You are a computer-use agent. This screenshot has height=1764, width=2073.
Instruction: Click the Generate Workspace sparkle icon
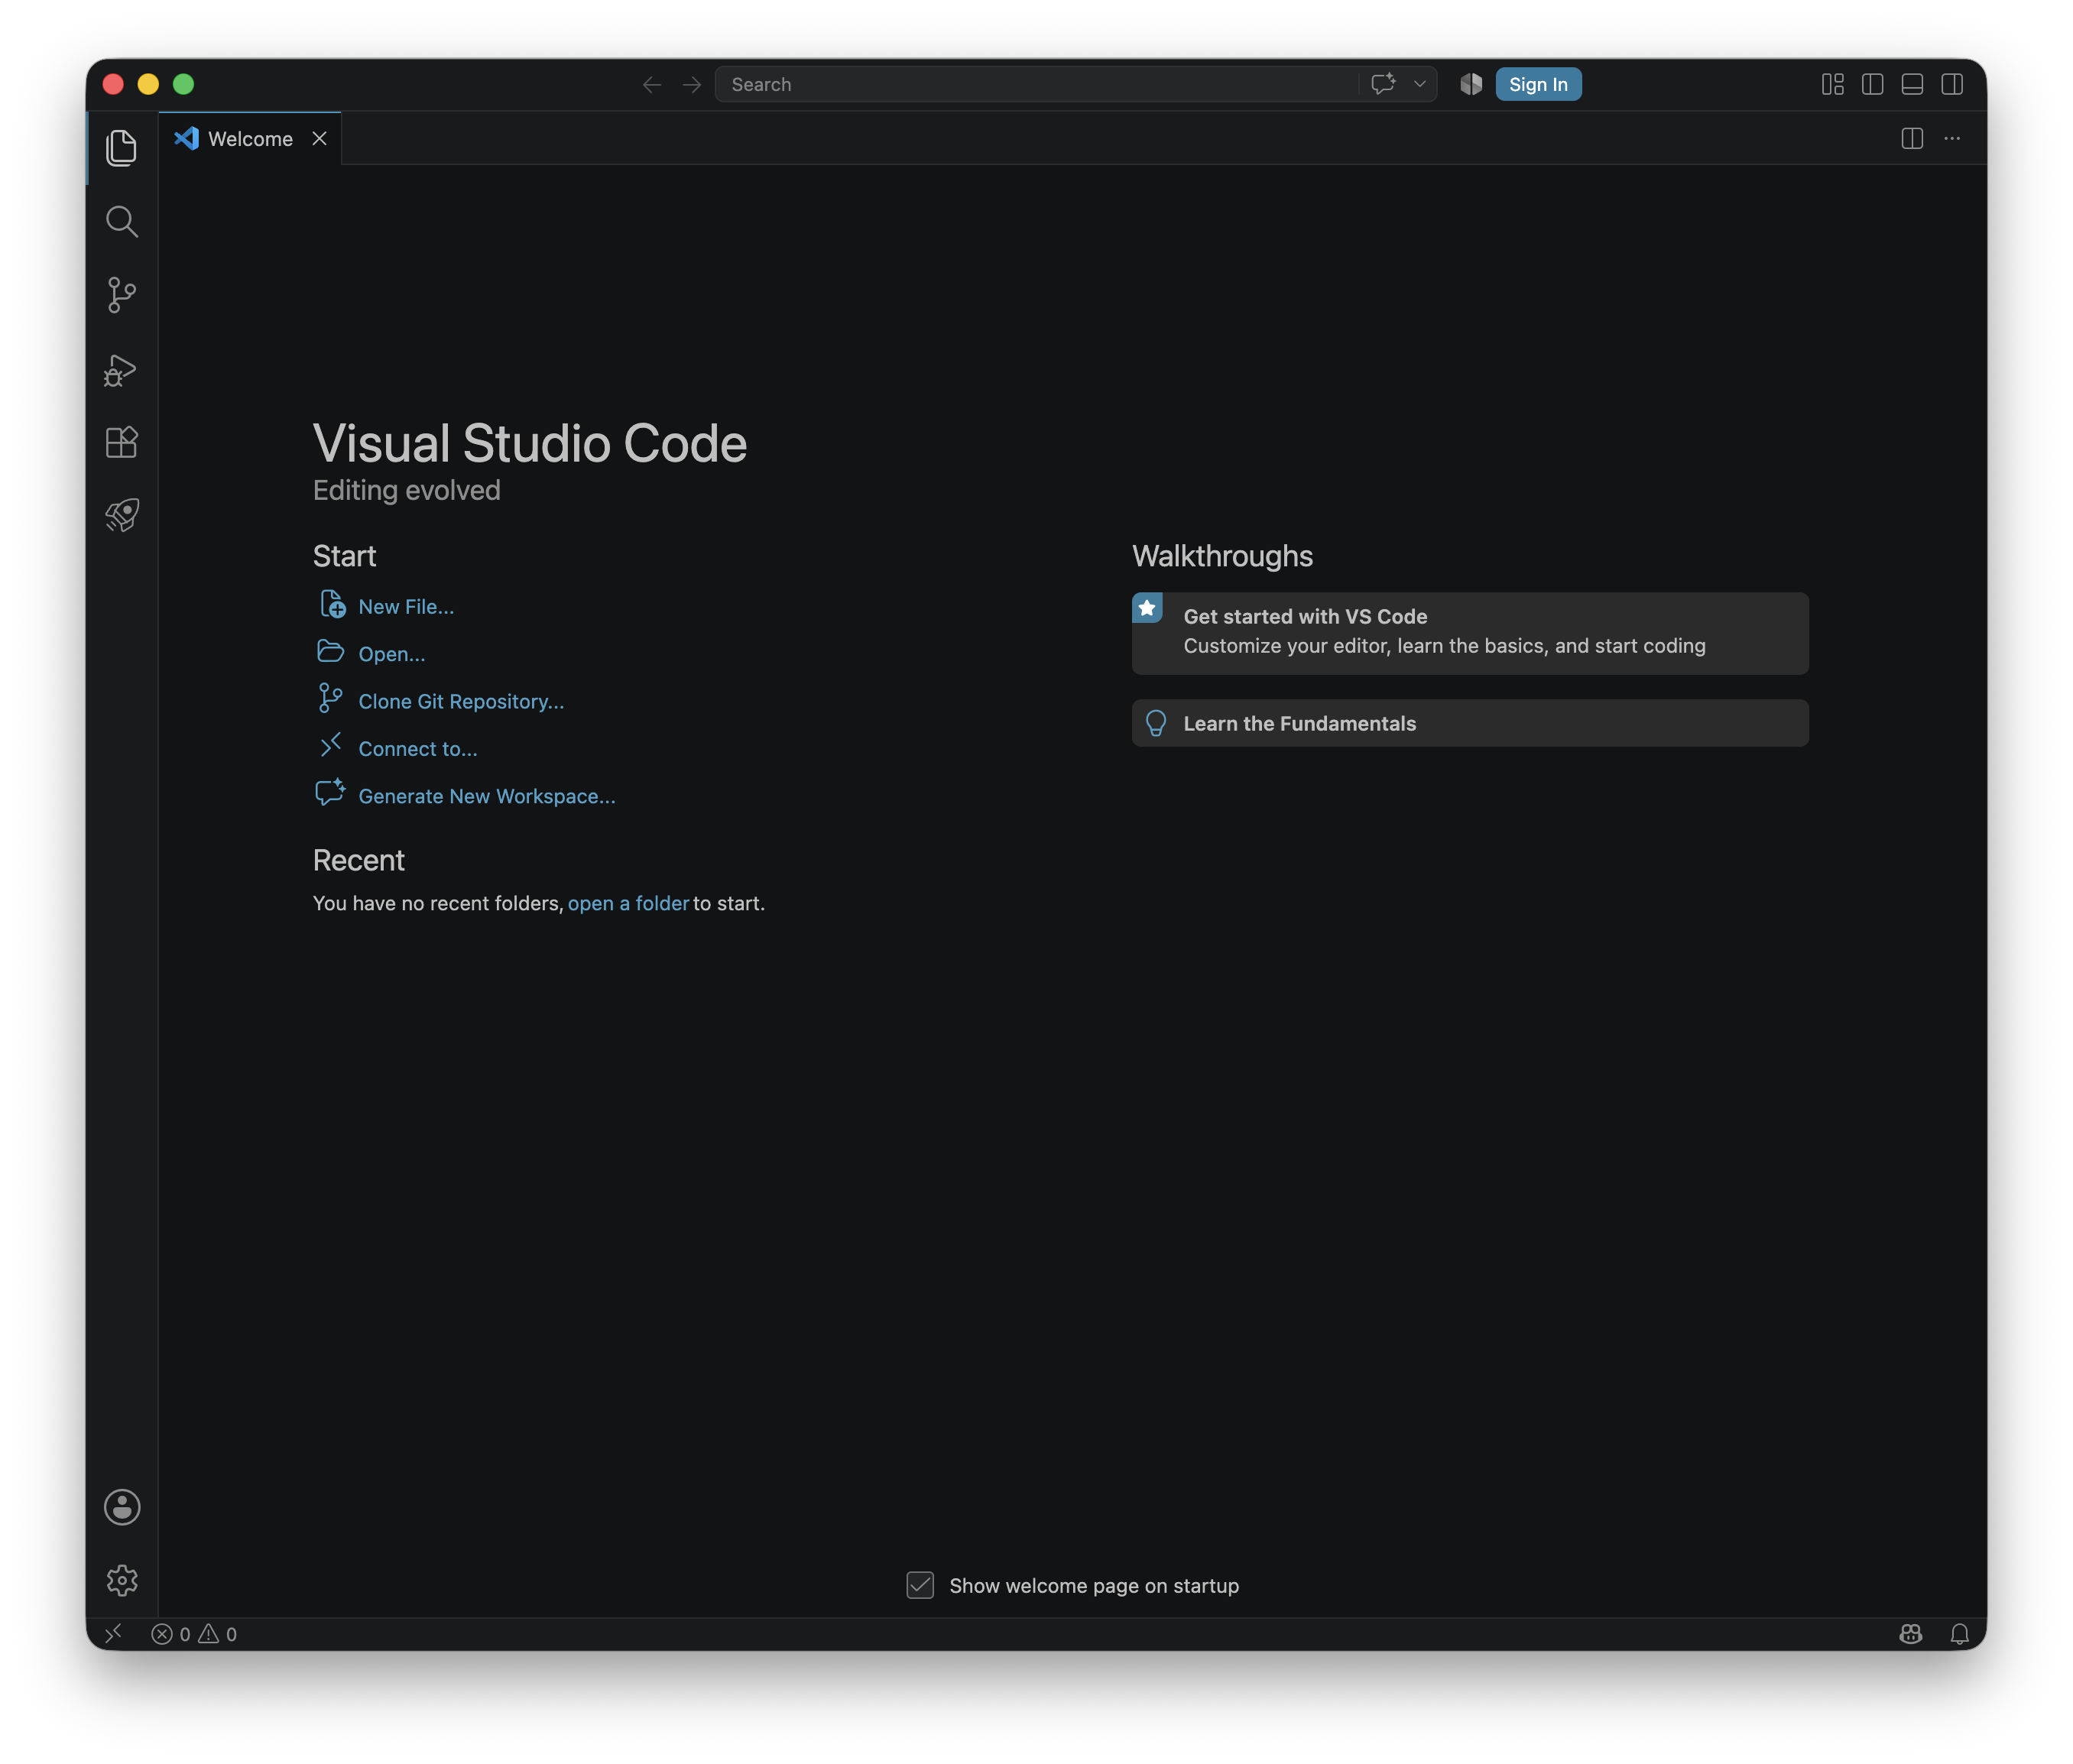coord(330,792)
